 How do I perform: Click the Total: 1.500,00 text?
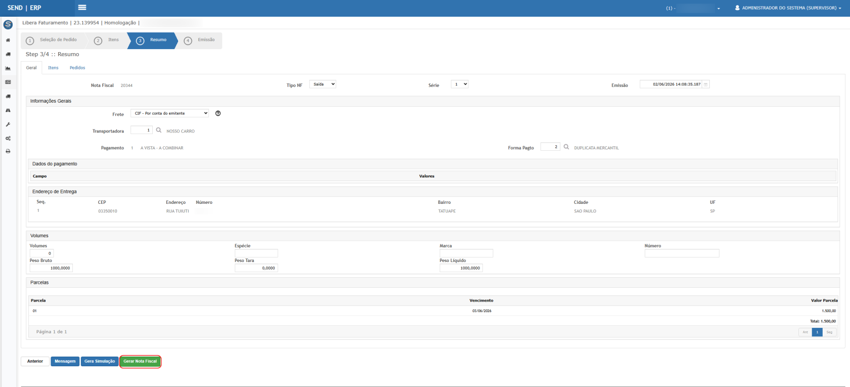[x=823, y=321]
